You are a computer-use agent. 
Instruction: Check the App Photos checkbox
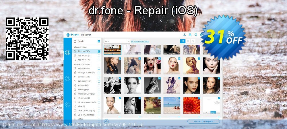[x=99, y=56]
